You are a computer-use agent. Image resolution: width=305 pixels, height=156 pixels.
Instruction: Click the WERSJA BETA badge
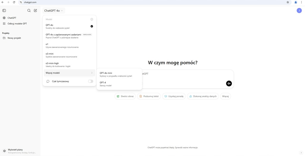coord(87,35)
